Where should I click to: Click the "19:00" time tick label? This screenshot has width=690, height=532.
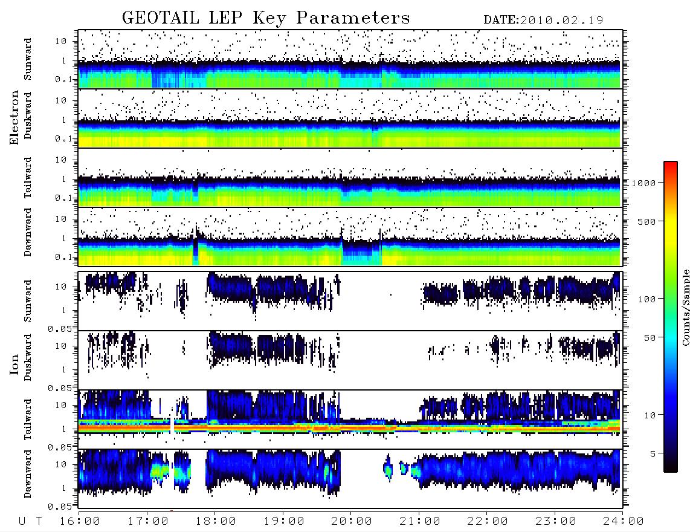click(284, 521)
